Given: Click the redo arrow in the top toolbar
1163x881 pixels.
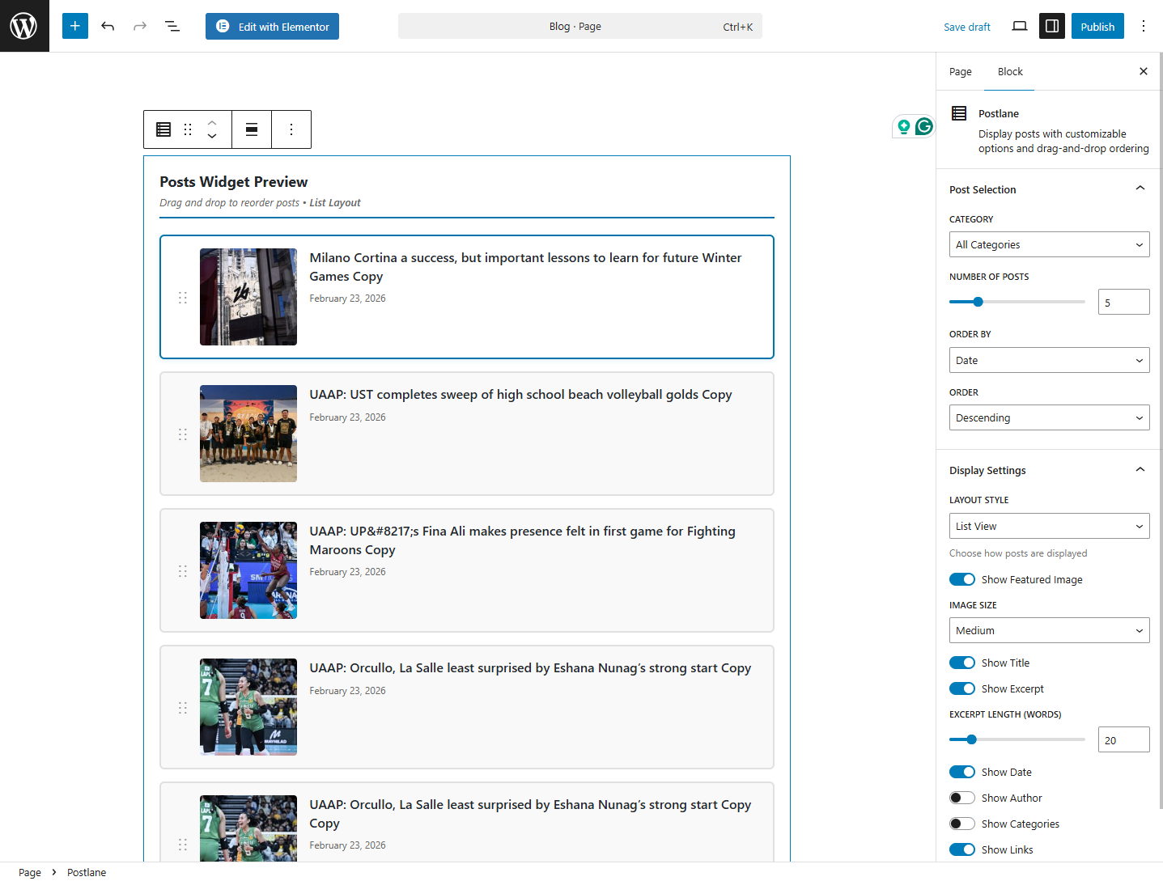Looking at the screenshot, I should pos(139,25).
